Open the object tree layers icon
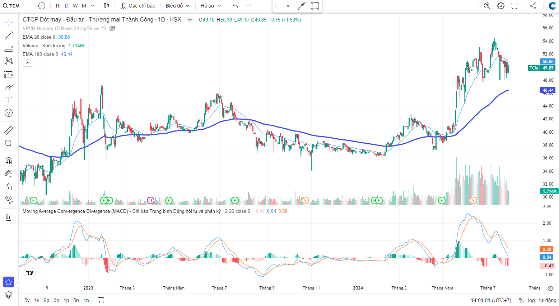559x306 pixels. point(9,295)
